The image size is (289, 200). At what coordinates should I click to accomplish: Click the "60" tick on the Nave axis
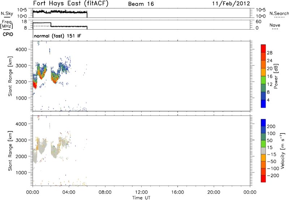pyautogui.click(x=258, y=22)
